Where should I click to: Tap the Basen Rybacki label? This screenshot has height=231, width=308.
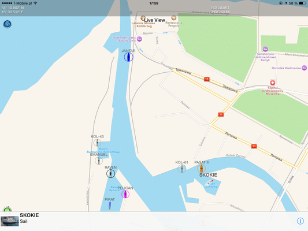click(114, 189)
